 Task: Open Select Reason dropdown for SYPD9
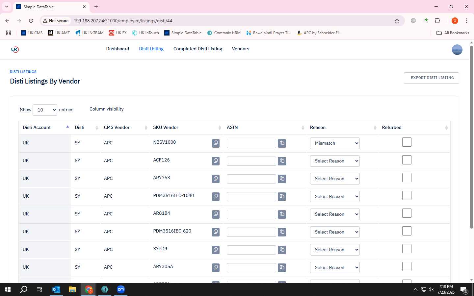(x=335, y=250)
